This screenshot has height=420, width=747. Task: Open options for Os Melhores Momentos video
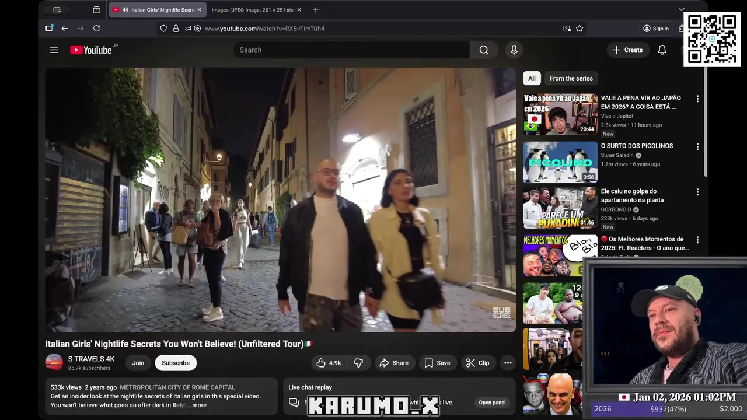tap(697, 240)
